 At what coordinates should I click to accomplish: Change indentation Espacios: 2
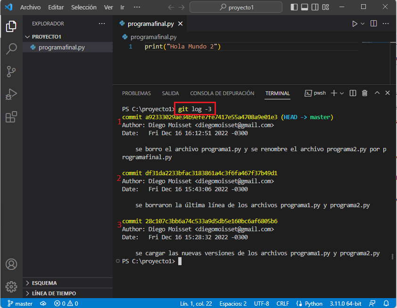(233, 303)
